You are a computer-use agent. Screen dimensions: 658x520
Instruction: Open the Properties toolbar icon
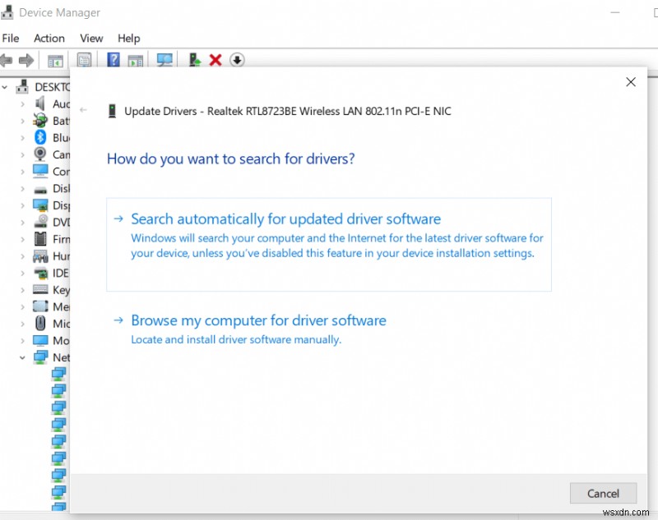click(84, 60)
